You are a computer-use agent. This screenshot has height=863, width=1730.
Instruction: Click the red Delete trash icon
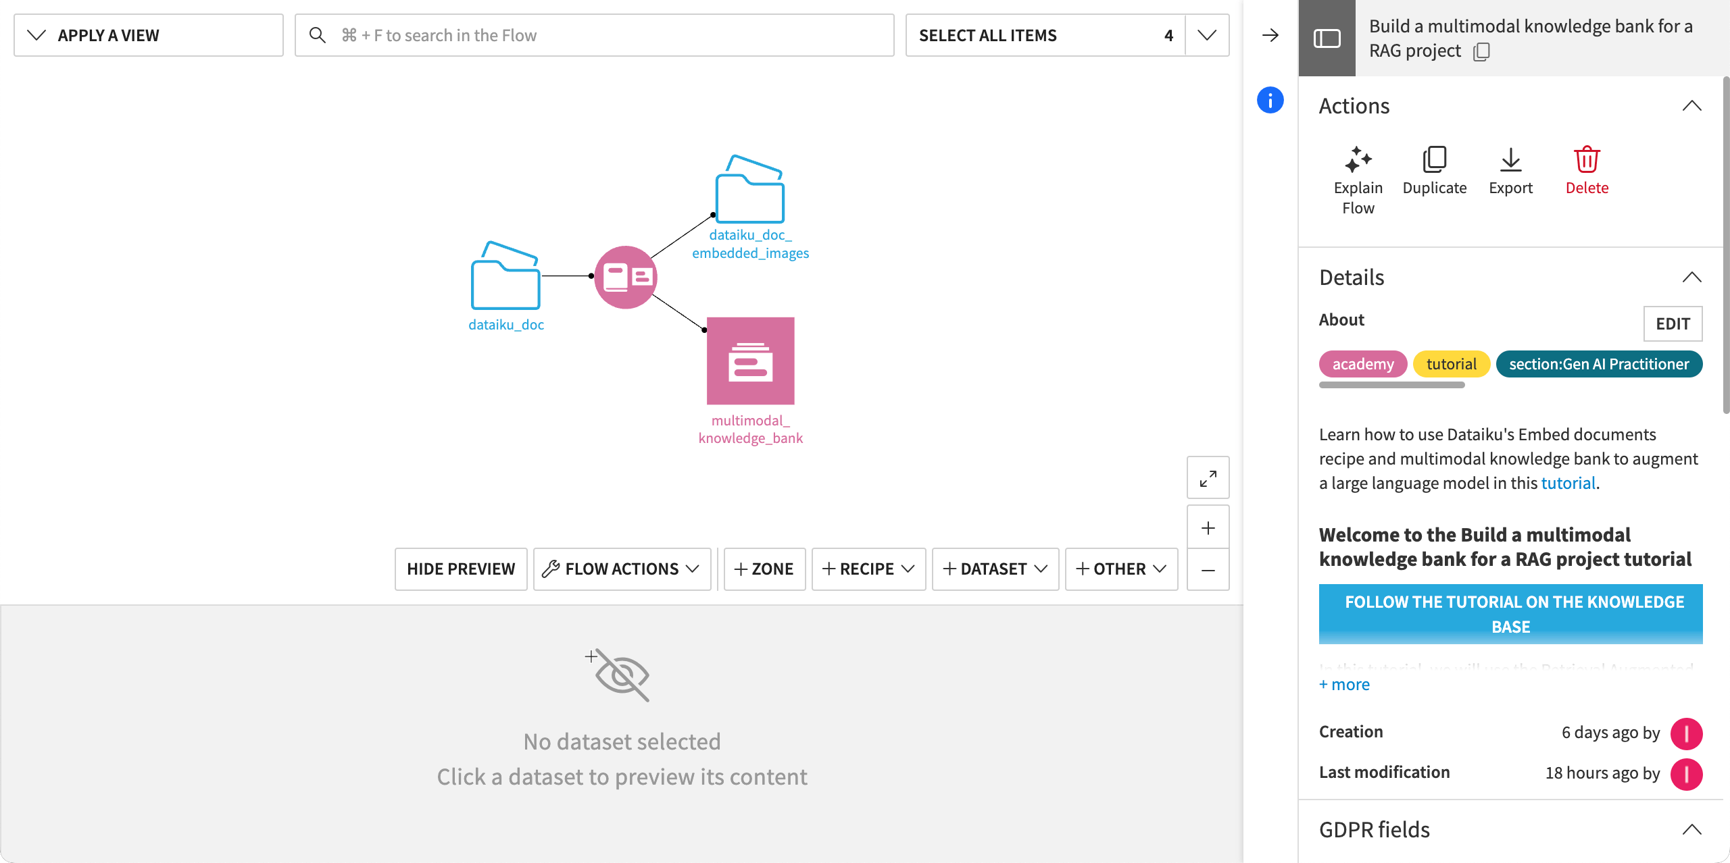(1587, 160)
